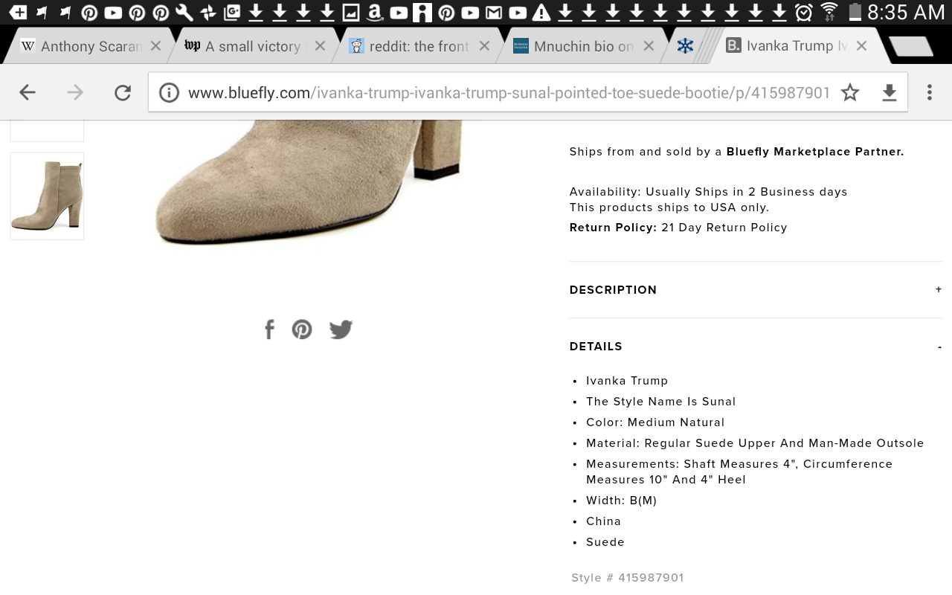
Task: Tap the 21 Day Return Policy text
Action: [724, 228]
